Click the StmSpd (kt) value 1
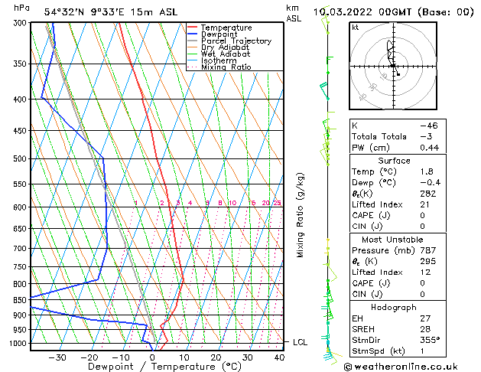The image size is (481, 372). point(422,351)
